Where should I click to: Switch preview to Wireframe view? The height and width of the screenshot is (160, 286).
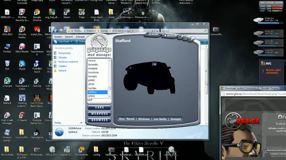tap(144, 119)
